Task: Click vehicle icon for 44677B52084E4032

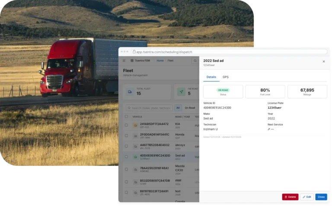Action: pos(135,146)
